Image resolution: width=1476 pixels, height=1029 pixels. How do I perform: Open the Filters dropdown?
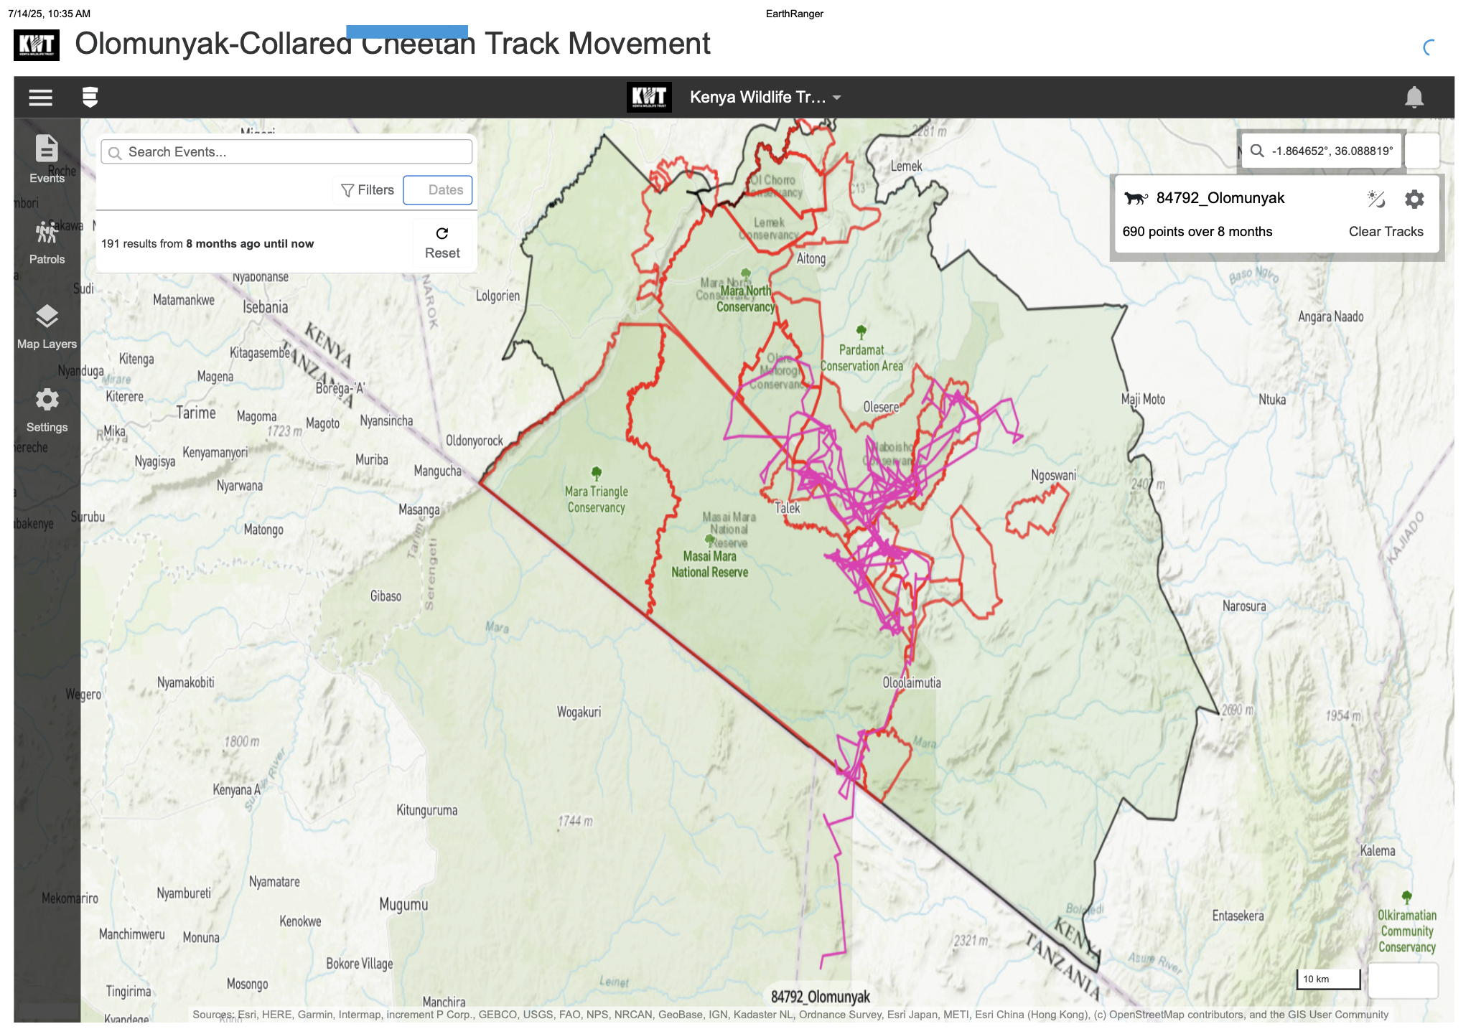tap(368, 190)
